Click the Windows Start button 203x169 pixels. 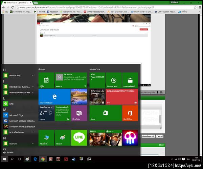coord(4,159)
